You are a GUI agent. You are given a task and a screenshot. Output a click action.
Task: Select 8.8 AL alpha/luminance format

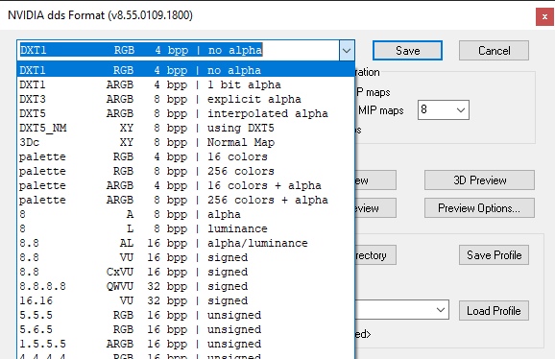tap(186, 243)
